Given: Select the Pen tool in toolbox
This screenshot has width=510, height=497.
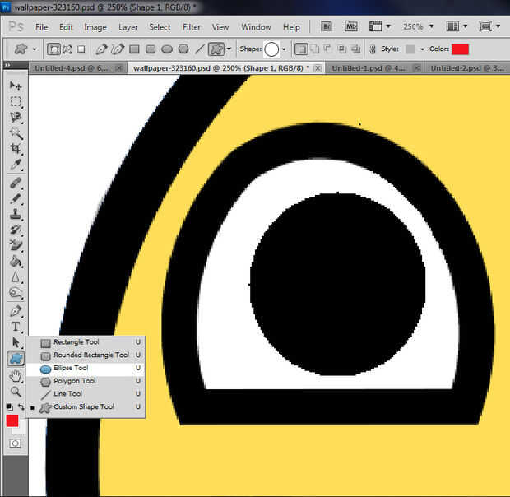Looking at the screenshot, I should pos(16,311).
